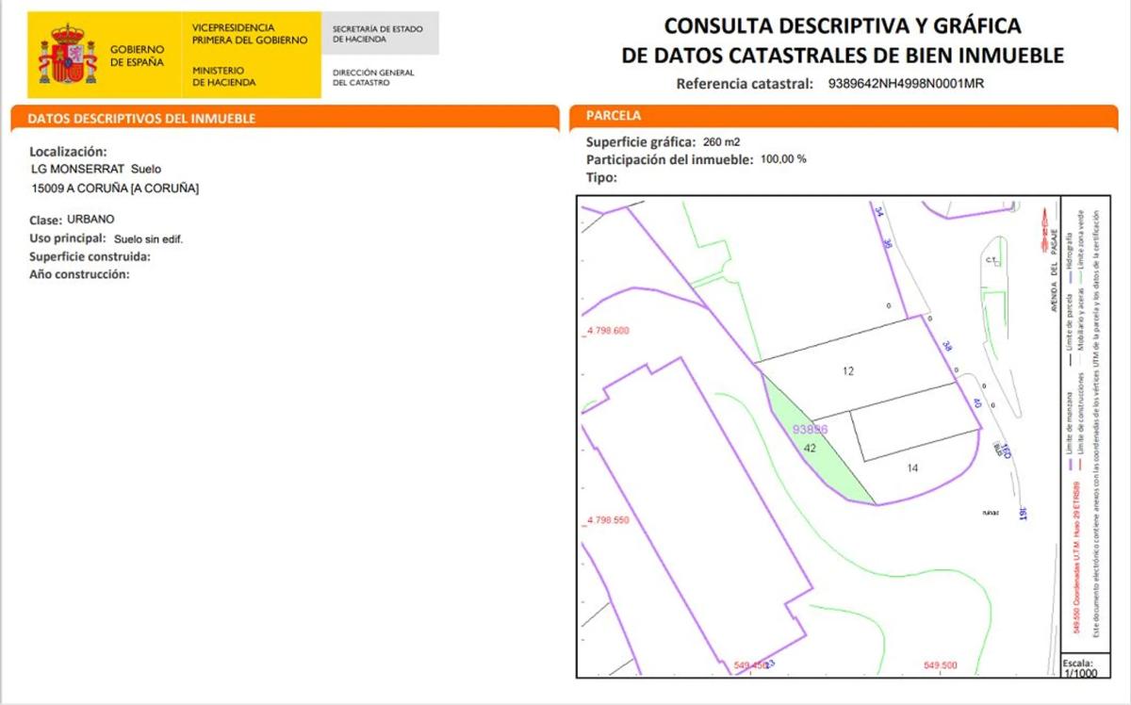Click the 'LG MONSERRAT Suelo' address line
The width and height of the screenshot is (1131, 705).
pos(96,169)
